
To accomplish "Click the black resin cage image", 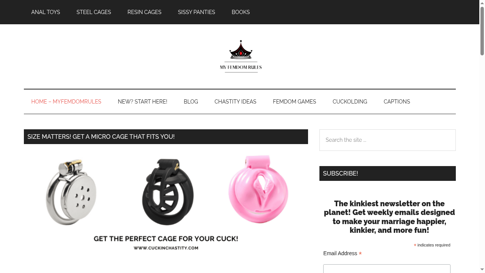I will (x=167, y=192).
